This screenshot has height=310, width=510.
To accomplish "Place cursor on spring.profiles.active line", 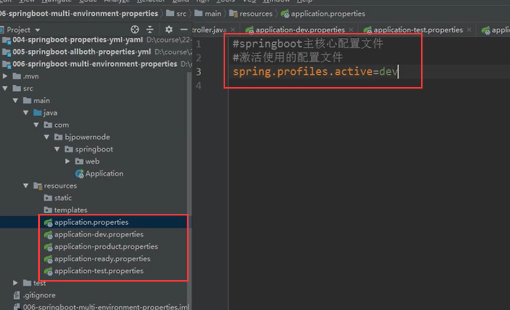I will [x=315, y=72].
